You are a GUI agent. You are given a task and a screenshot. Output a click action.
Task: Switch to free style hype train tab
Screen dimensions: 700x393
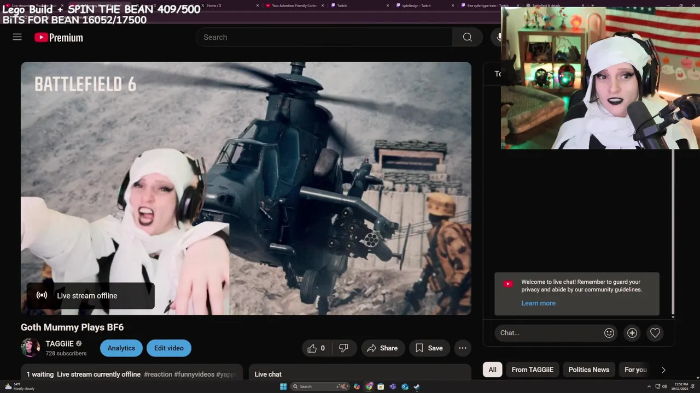point(488,5)
